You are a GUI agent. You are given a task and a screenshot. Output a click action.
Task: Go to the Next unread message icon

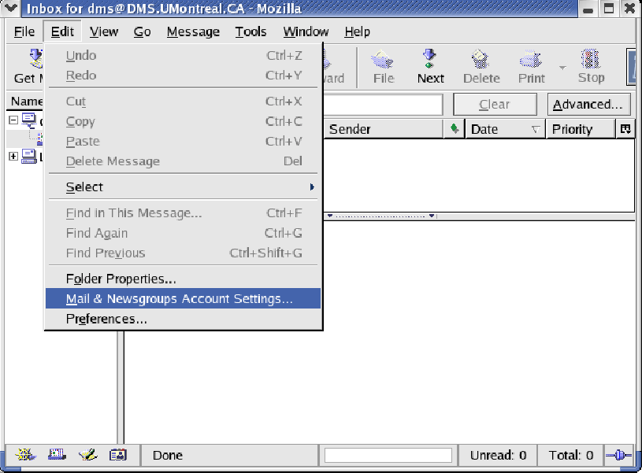tap(429, 58)
